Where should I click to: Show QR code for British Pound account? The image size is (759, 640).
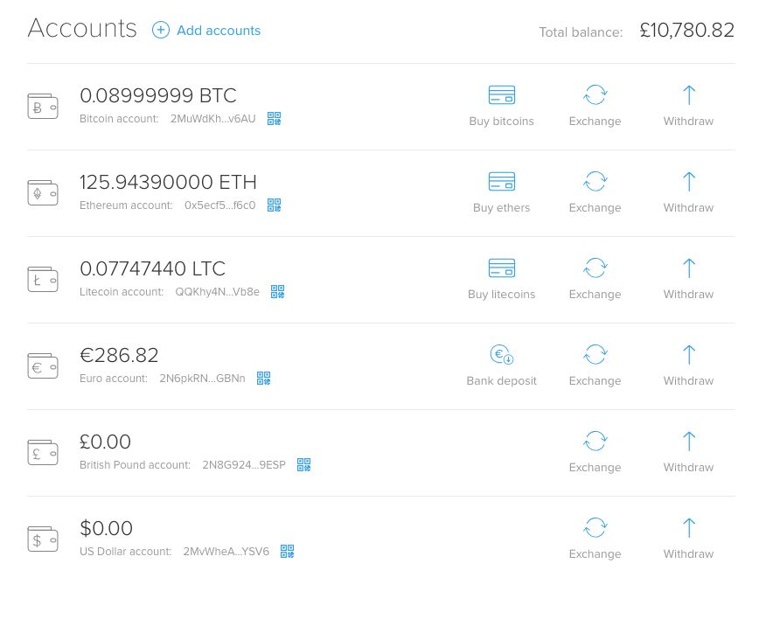pos(304,465)
